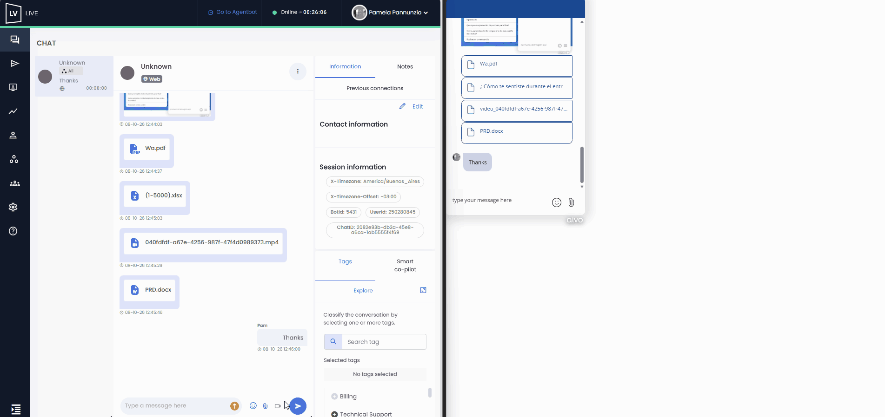Edit the contact information
The width and height of the screenshot is (885, 417).
[x=412, y=106]
